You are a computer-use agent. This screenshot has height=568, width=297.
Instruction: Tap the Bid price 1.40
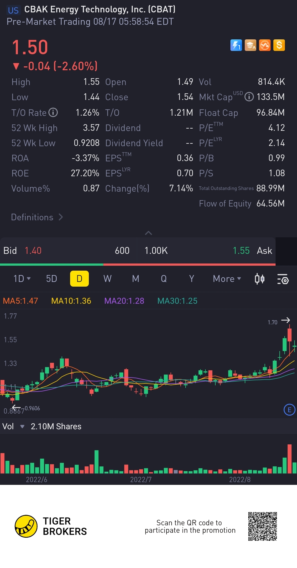click(33, 251)
